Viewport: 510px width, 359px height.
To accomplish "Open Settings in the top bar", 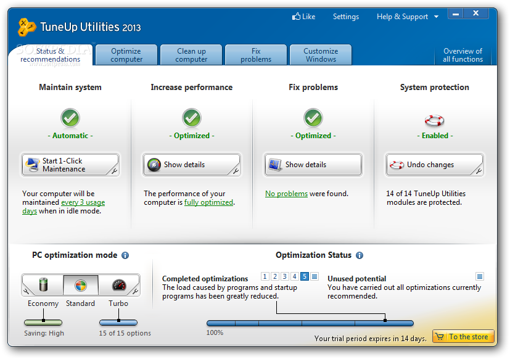I will click(x=346, y=17).
